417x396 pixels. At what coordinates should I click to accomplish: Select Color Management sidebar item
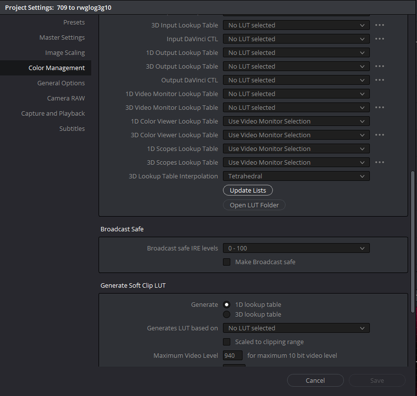click(x=46, y=68)
